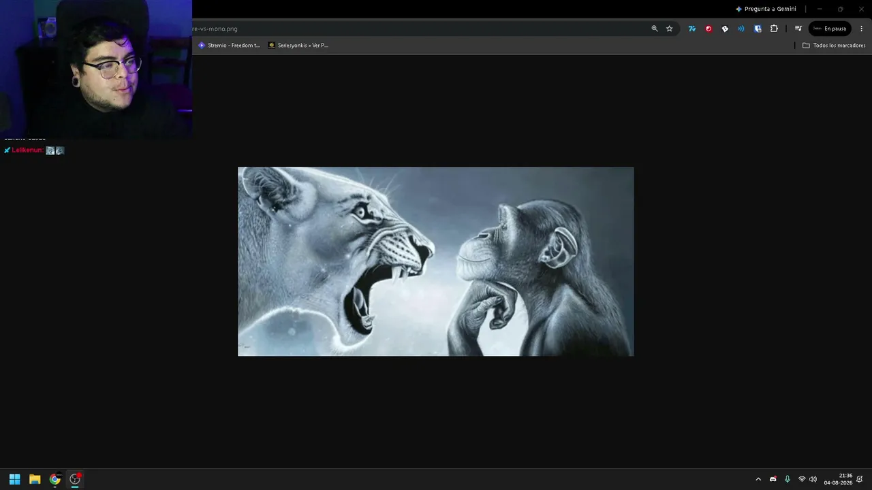Open File Explorer from the taskbar
This screenshot has width=872, height=490.
click(35, 479)
